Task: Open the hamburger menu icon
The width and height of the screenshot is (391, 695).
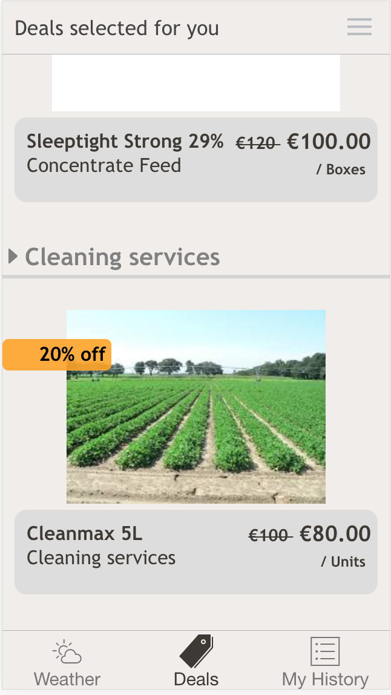Action: 359,27
